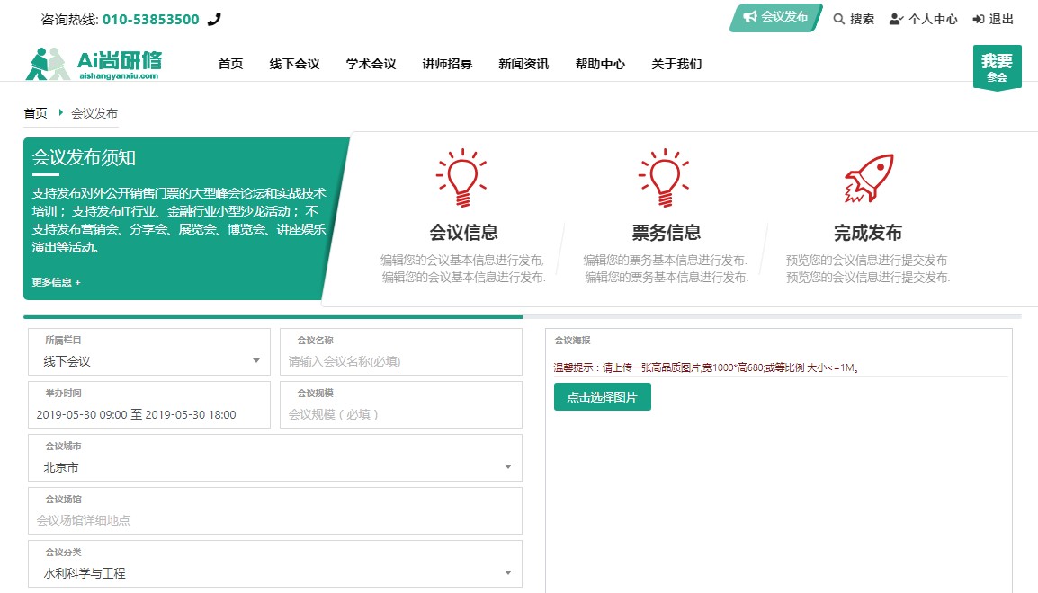Image resolution: width=1038 pixels, height=593 pixels.
Task: Click the Ai尚研修 site logo
Action: (94, 64)
